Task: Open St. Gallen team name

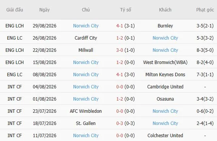Action: pyautogui.click(x=86, y=123)
